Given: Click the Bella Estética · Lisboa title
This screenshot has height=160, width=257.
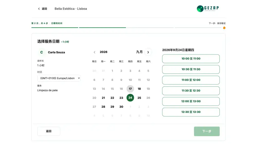Looking at the screenshot, I should click(x=71, y=9).
